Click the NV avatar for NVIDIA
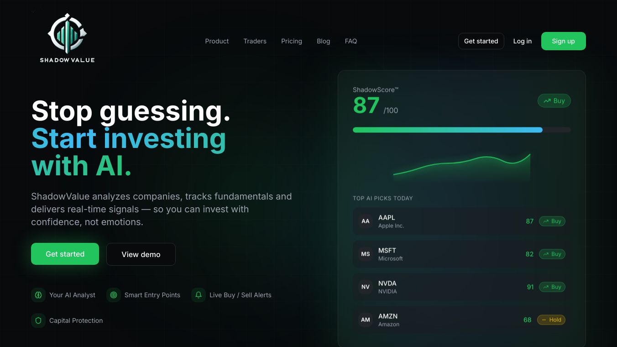The image size is (617, 347). tap(366, 287)
